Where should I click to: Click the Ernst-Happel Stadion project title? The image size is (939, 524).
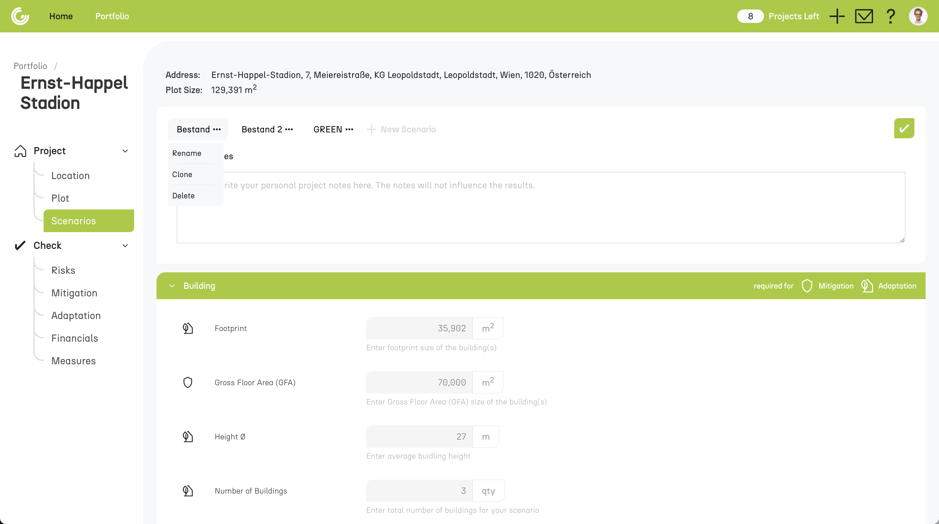pos(74,92)
